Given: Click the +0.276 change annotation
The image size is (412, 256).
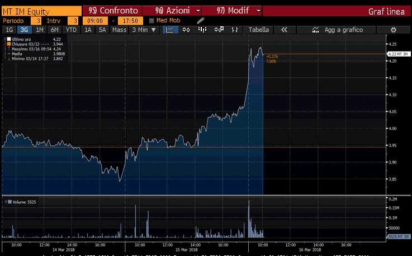Looking at the screenshot, I should point(272,57).
